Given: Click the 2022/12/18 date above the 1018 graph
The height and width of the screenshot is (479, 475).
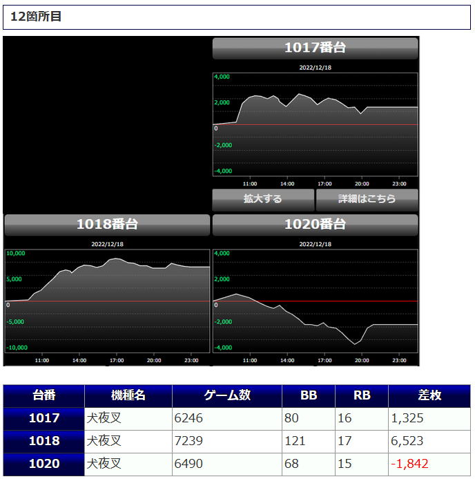Looking at the screenshot, I should point(108,245).
